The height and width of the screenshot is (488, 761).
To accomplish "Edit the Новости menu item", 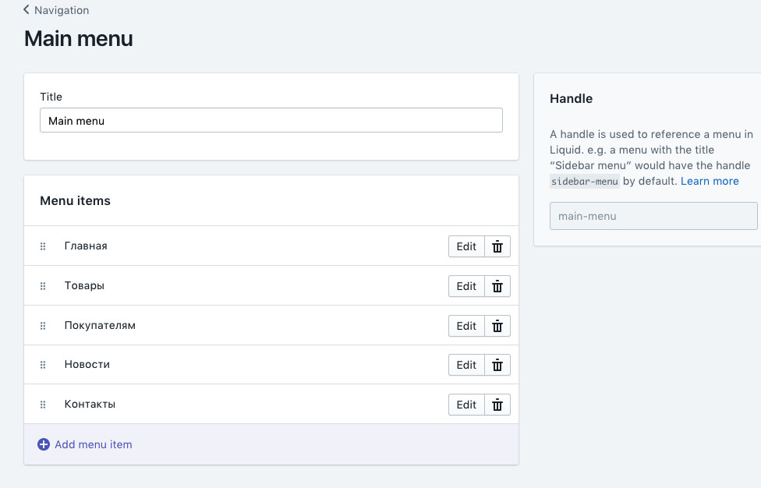I will 466,365.
